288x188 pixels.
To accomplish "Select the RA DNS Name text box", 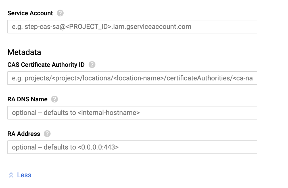I will click(132, 113).
